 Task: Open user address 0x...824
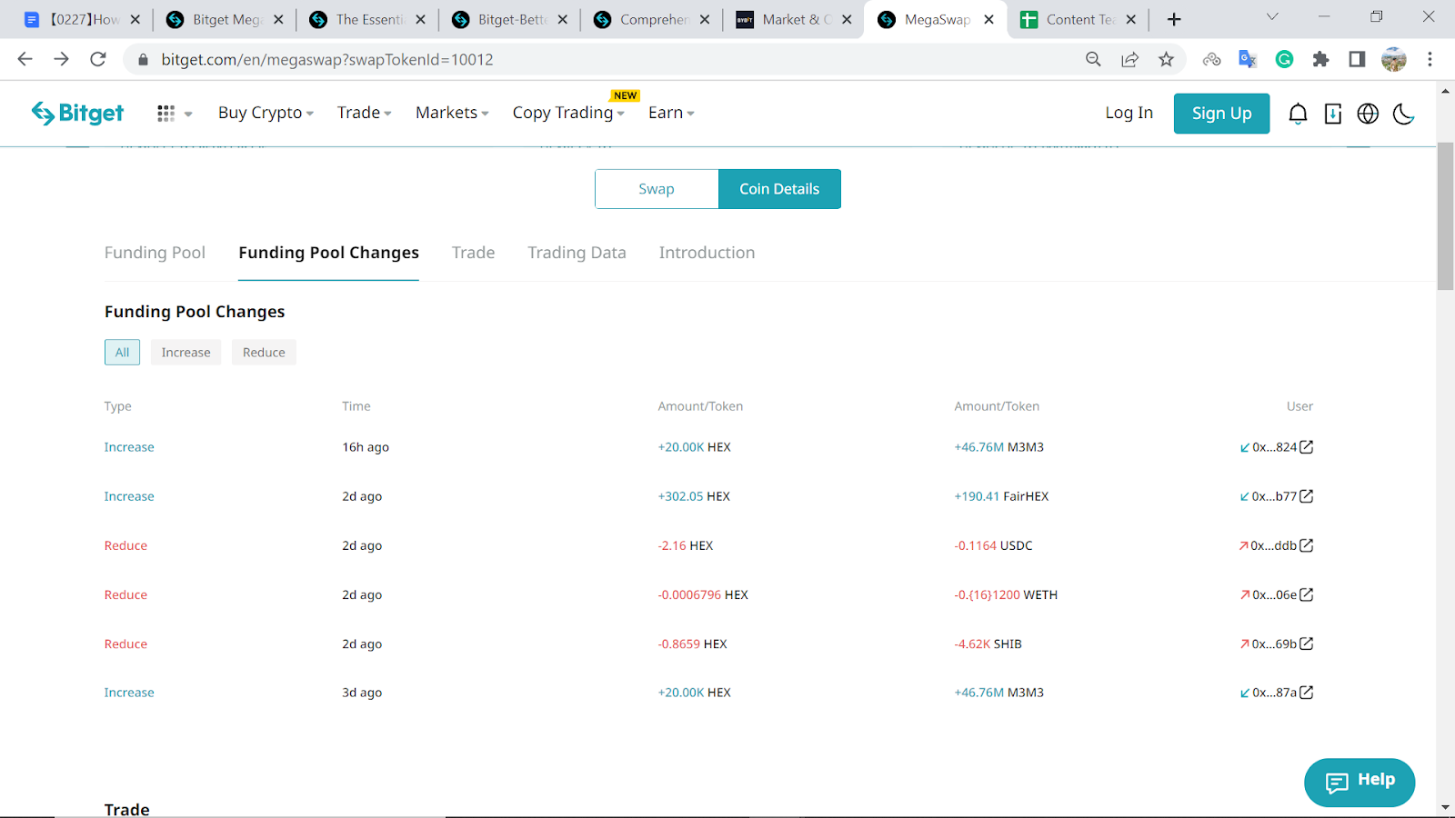1274,447
